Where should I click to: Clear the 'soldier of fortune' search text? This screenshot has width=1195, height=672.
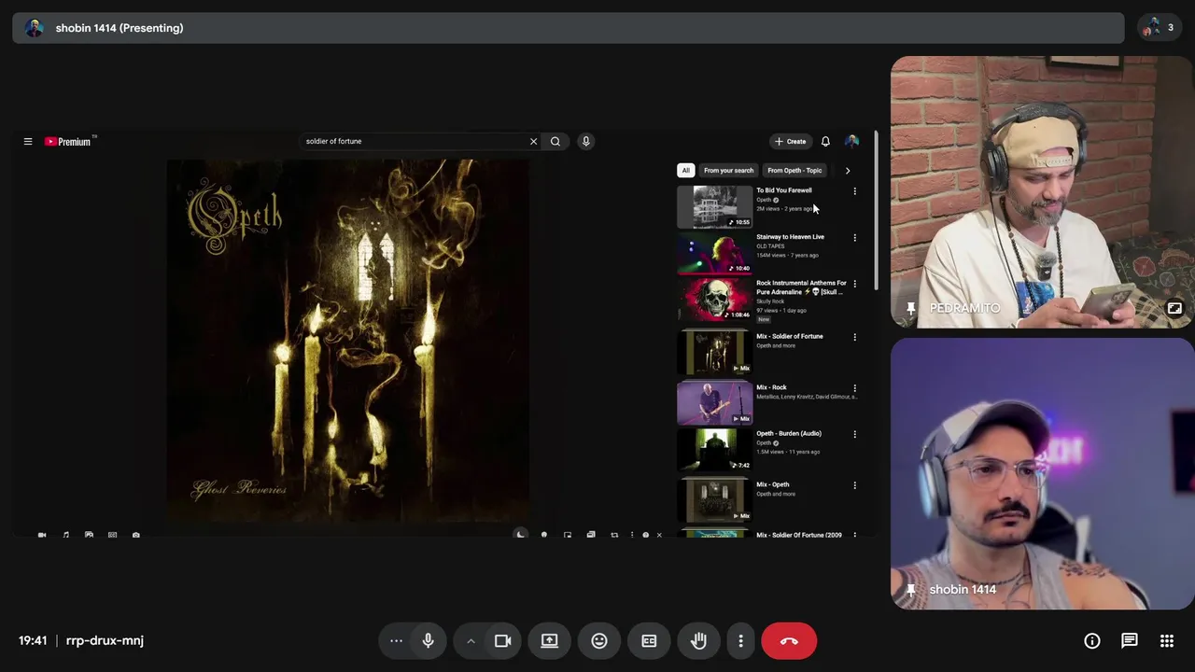(x=533, y=142)
